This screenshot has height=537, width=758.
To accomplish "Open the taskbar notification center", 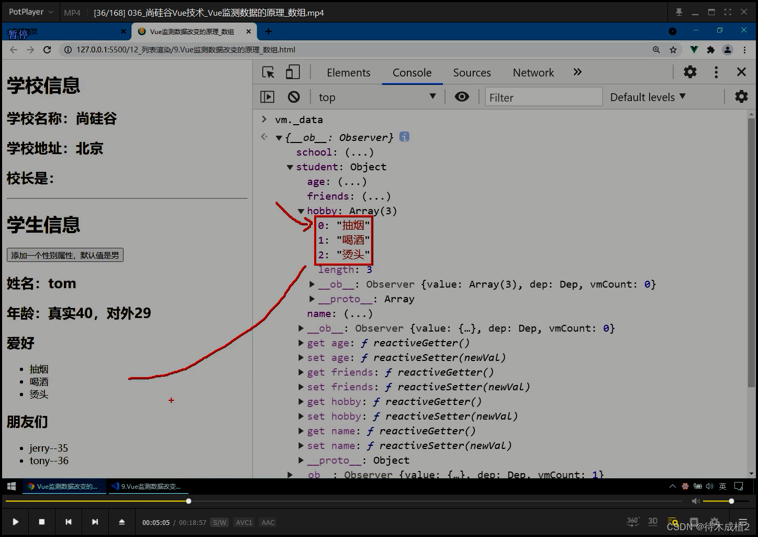I will click(x=739, y=486).
